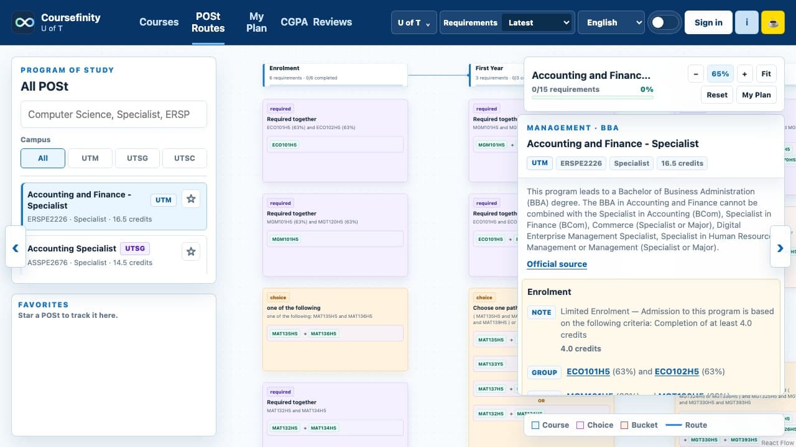The height and width of the screenshot is (447, 796).
Task: Click the Reset button
Action: coord(717,95)
